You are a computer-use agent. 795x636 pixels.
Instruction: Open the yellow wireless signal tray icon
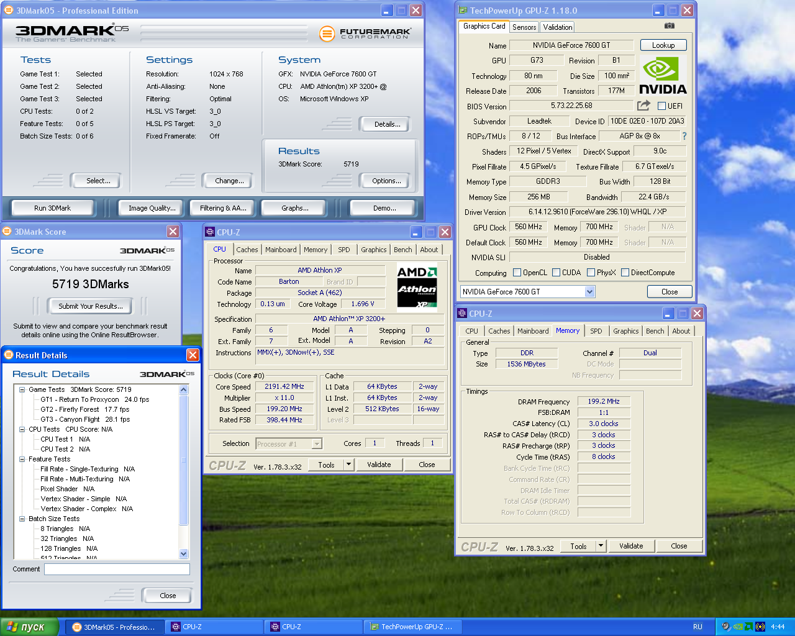point(760,627)
